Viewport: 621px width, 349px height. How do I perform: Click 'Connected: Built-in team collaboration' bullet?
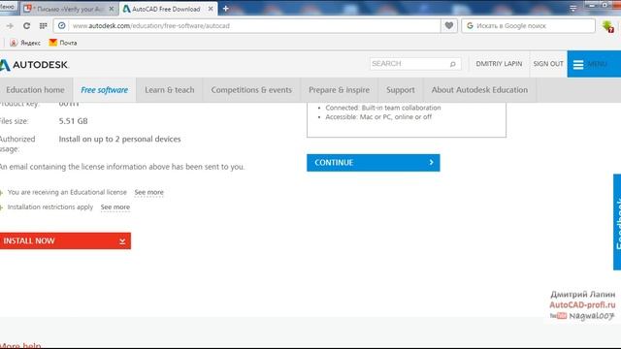tap(382, 108)
